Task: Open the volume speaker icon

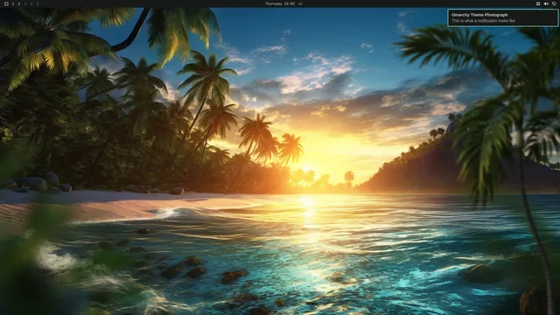Action: [x=546, y=3]
